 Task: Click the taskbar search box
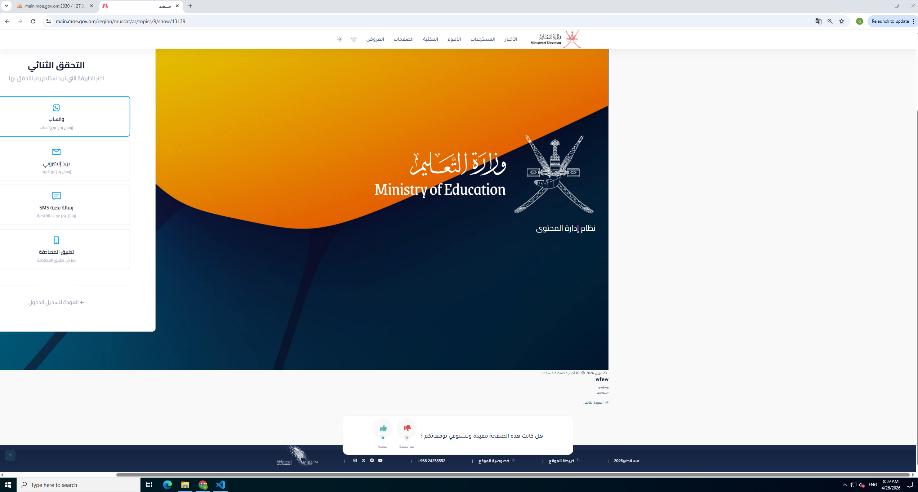78,485
